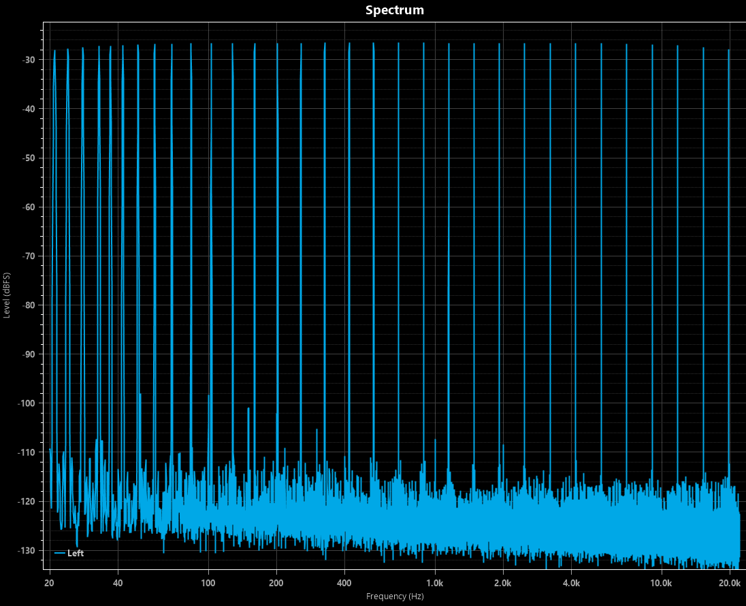Screen dimensions: 746x606
Task: Click the -100 level axis tick label
Action: (x=27, y=403)
